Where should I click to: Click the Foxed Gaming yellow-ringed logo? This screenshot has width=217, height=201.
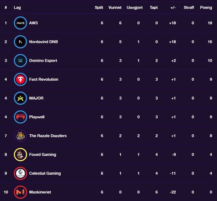(20, 155)
